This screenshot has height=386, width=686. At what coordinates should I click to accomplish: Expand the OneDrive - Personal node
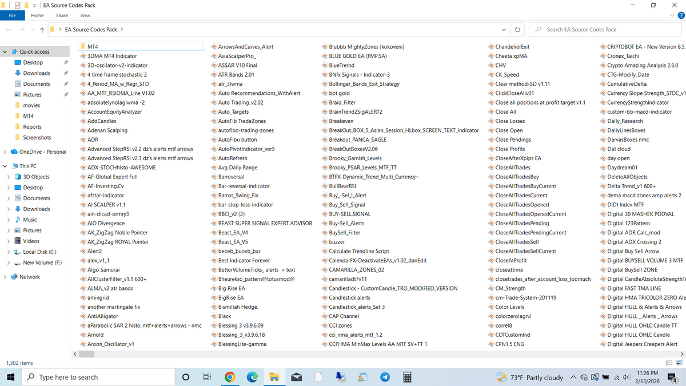click(x=5, y=152)
